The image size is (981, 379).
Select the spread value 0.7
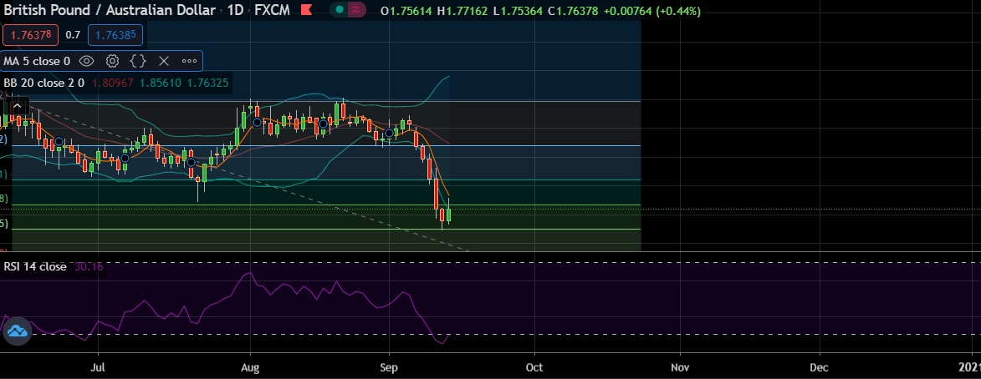(x=74, y=35)
